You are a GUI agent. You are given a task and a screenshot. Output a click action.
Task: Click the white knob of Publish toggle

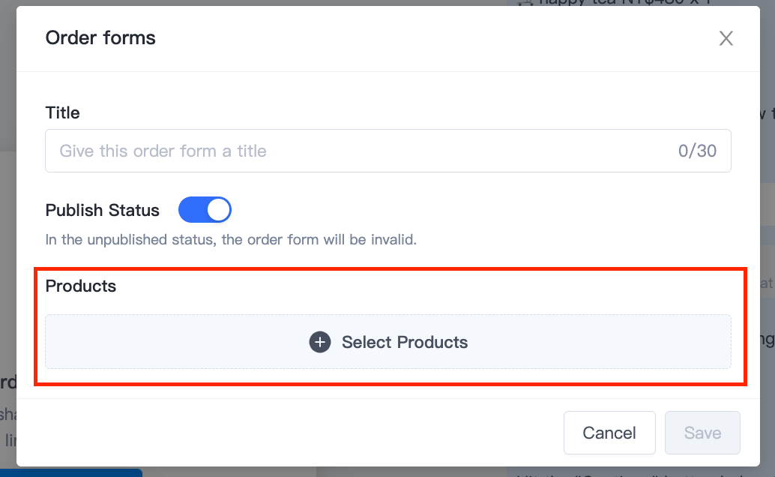pos(218,210)
